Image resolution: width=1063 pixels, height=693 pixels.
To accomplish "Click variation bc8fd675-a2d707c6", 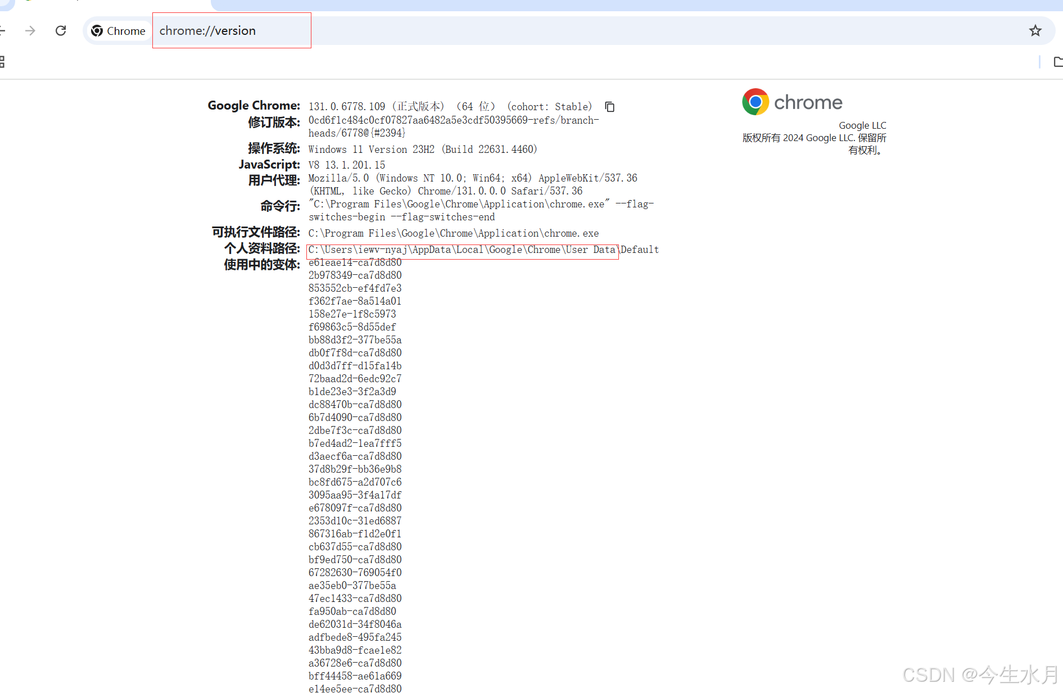I will click(x=355, y=482).
